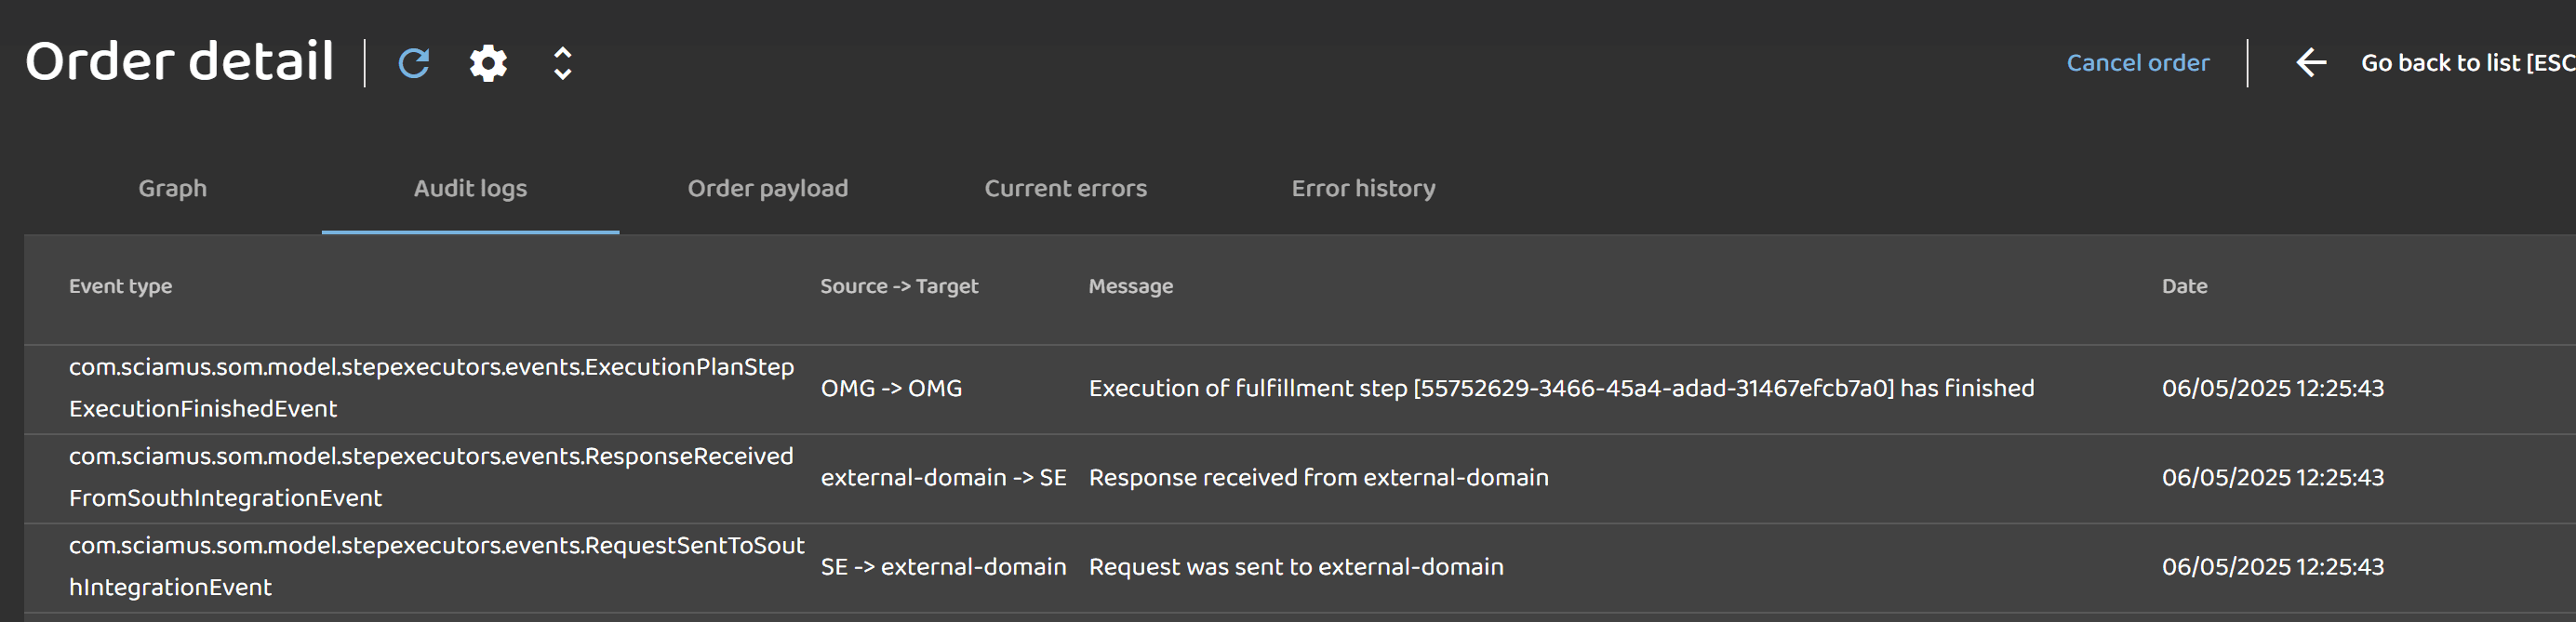The height and width of the screenshot is (622, 2576).
Task: Open the Error history tab
Action: click(x=1363, y=188)
